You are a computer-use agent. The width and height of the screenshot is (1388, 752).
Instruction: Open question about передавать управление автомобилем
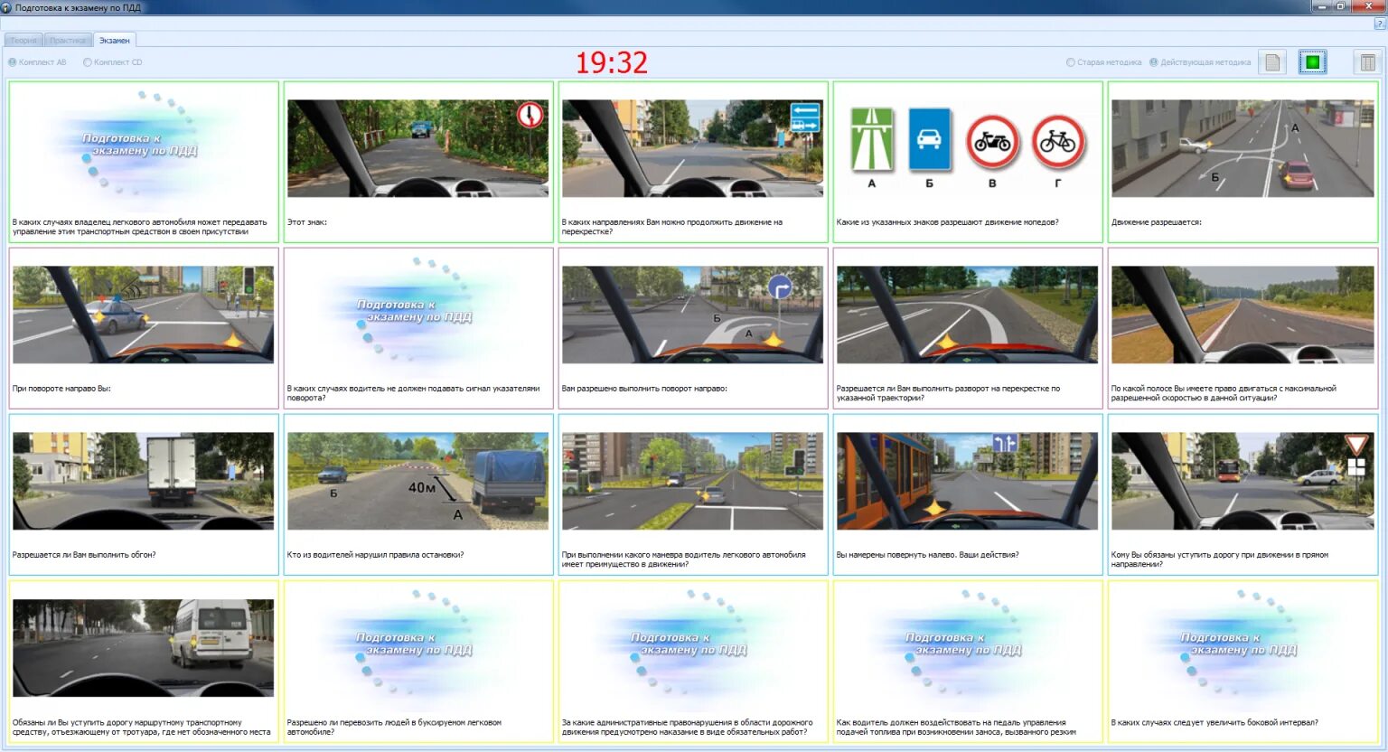144,162
